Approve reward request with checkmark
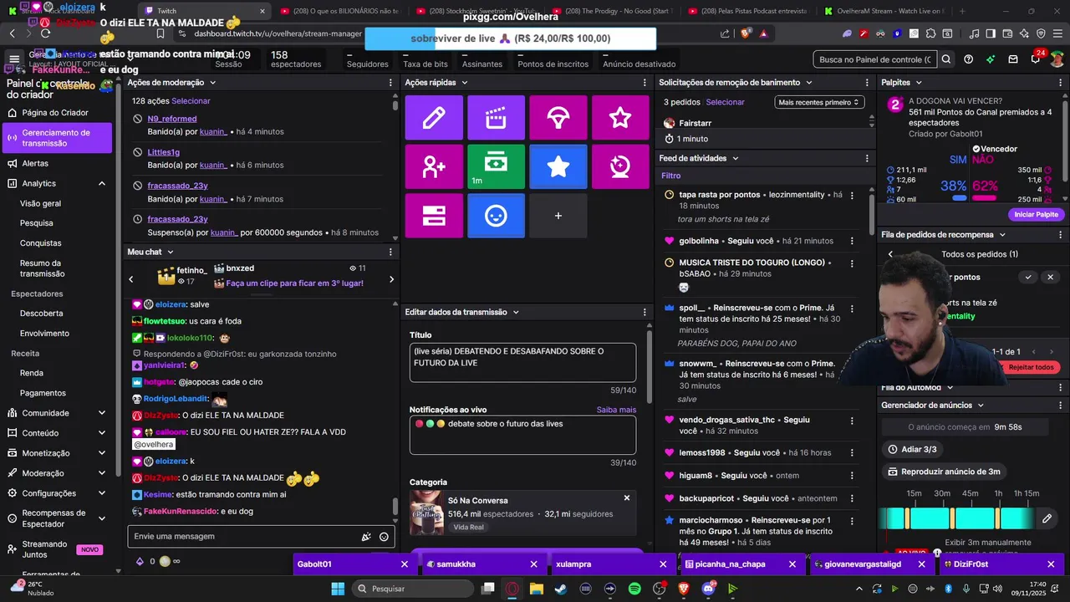Screen dimensions: 1070x602 click(1028, 277)
